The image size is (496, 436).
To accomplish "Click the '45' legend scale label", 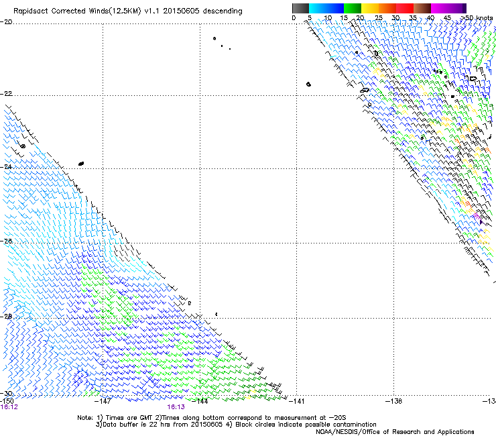I will coord(447,17).
